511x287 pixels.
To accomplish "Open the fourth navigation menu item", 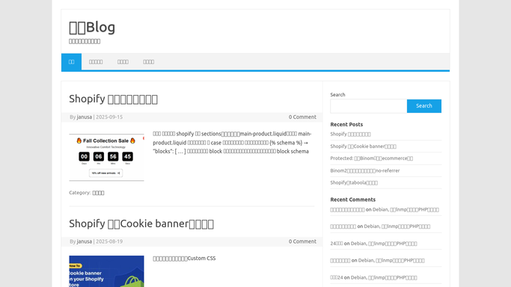I will tap(149, 62).
